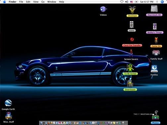Open the File menu
Screen dimensions: 167x125
click(21, 2)
